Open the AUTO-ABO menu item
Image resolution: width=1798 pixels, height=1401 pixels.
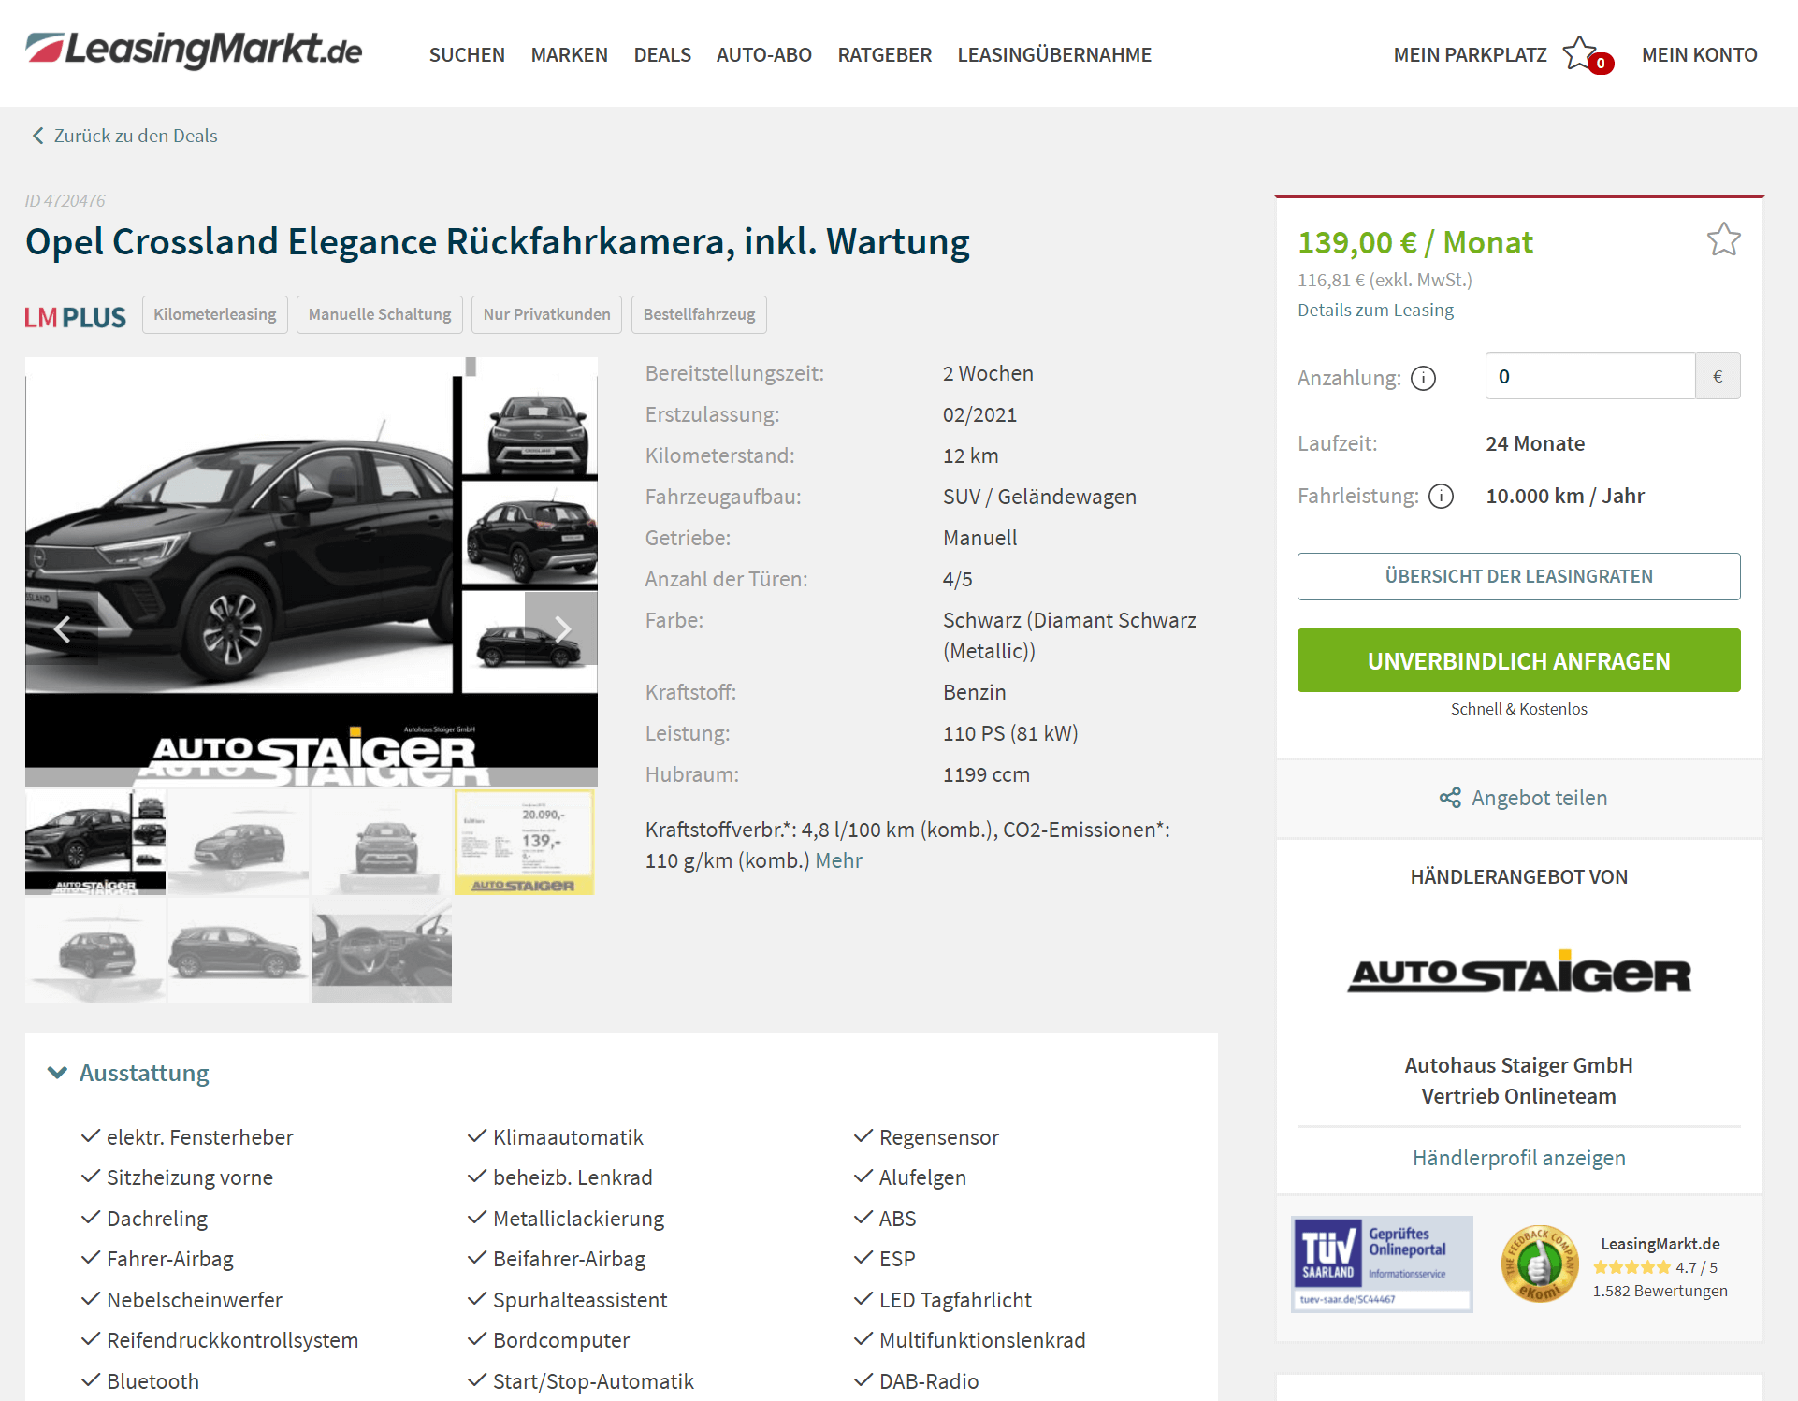tap(763, 54)
